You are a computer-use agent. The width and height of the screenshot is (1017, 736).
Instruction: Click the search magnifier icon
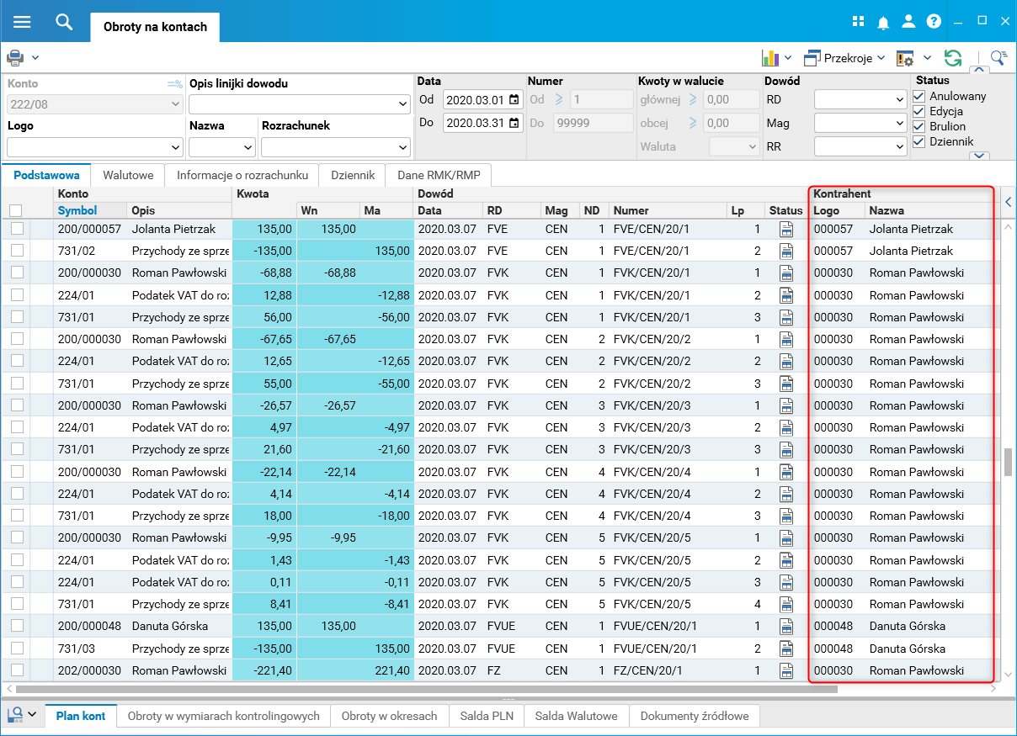point(64,22)
